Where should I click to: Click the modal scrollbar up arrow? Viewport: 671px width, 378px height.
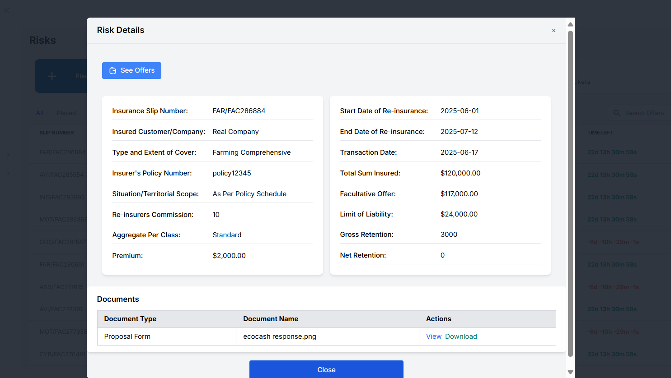570,24
